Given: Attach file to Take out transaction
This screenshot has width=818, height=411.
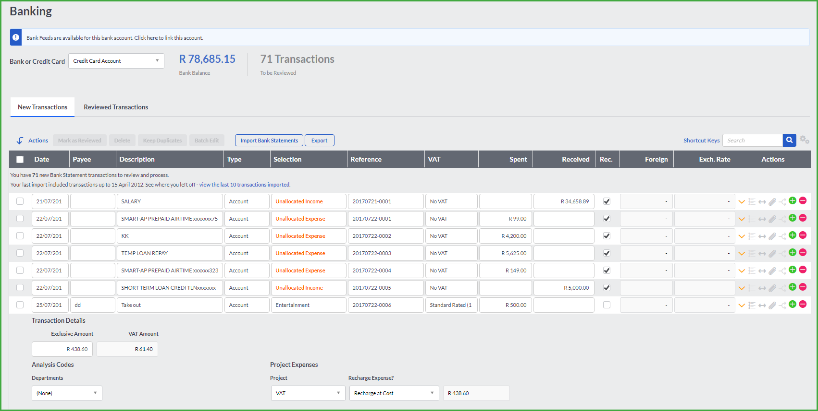Looking at the screenshot, I should 772,305.
